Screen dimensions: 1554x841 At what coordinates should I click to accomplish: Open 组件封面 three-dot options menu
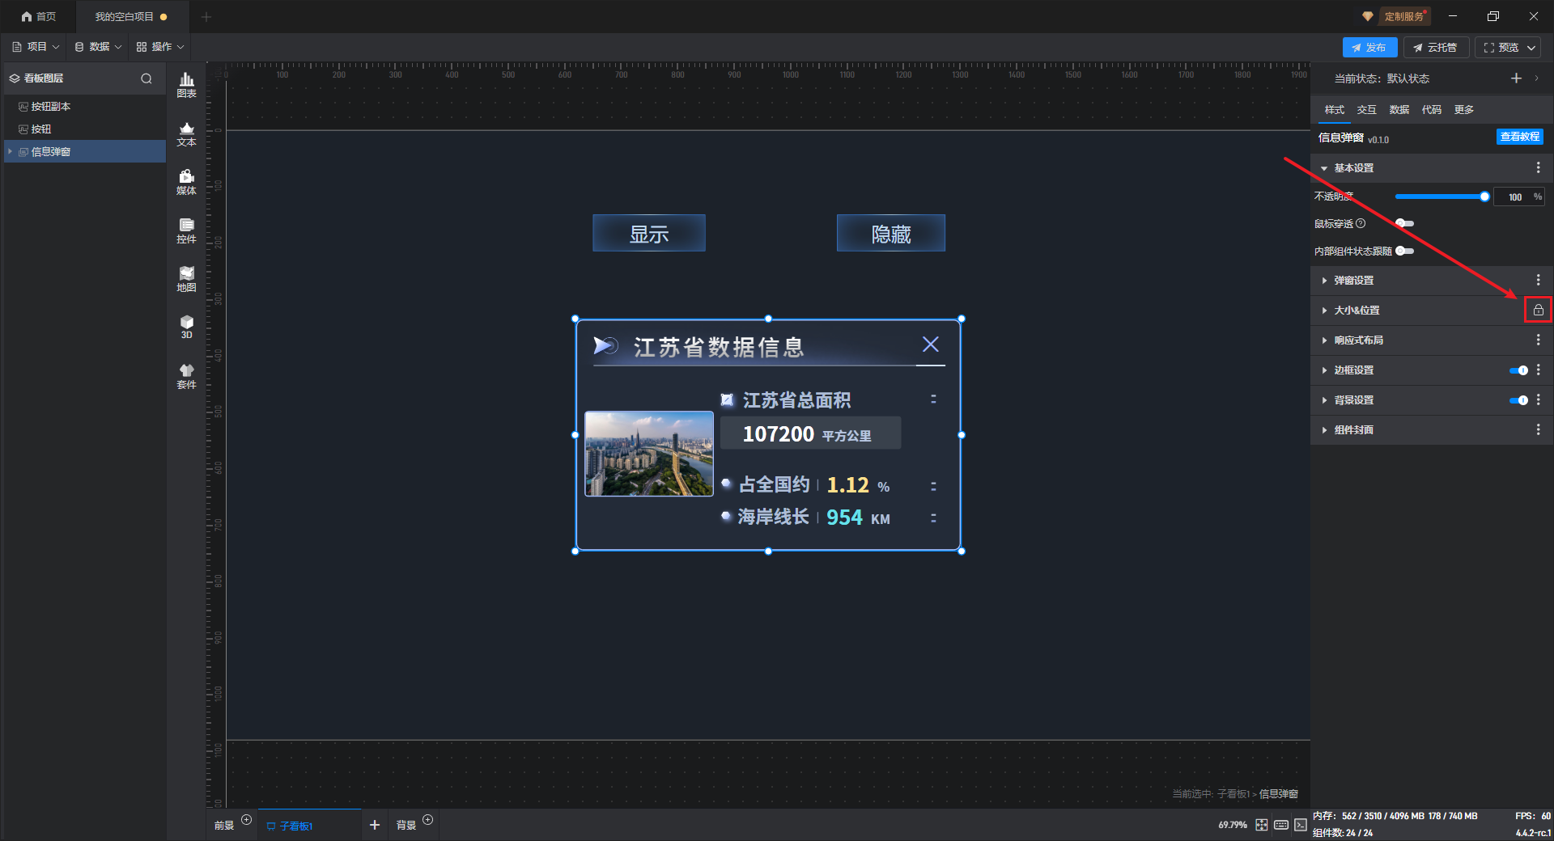coord(1538,429)
